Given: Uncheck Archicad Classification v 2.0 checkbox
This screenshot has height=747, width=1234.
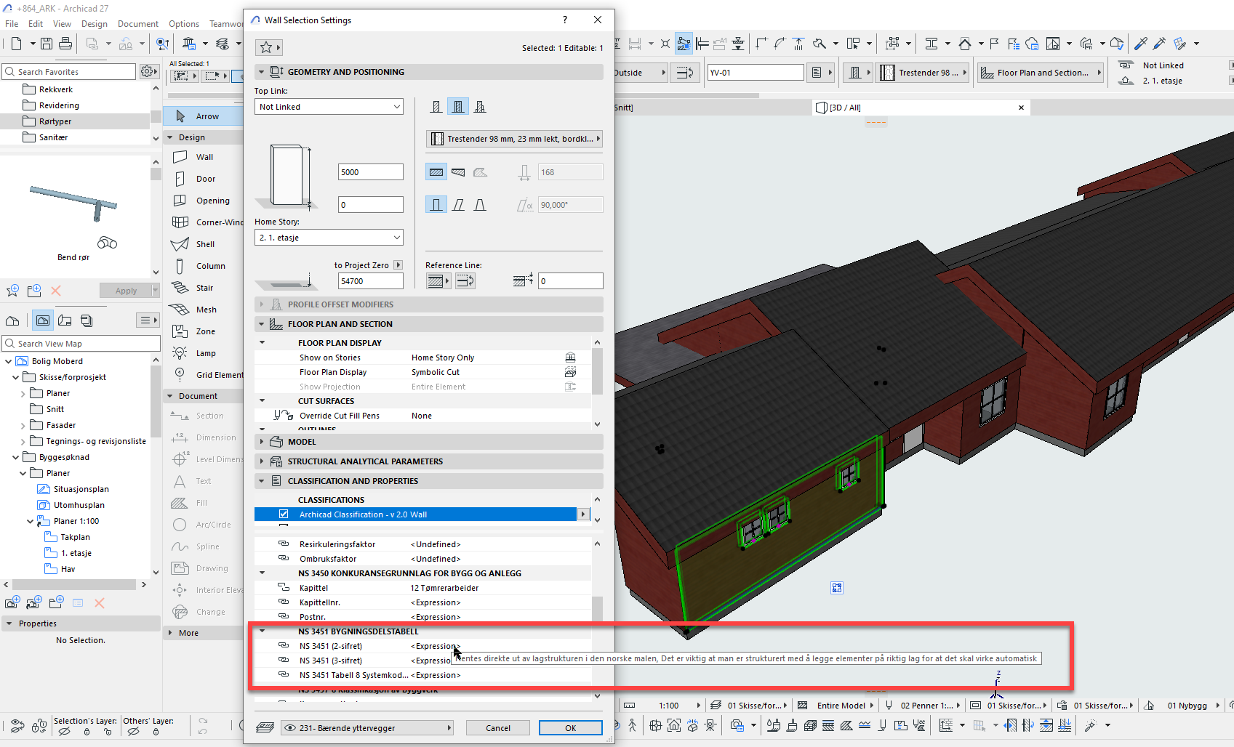Looking at the screenshot, I should pos(284,514).
